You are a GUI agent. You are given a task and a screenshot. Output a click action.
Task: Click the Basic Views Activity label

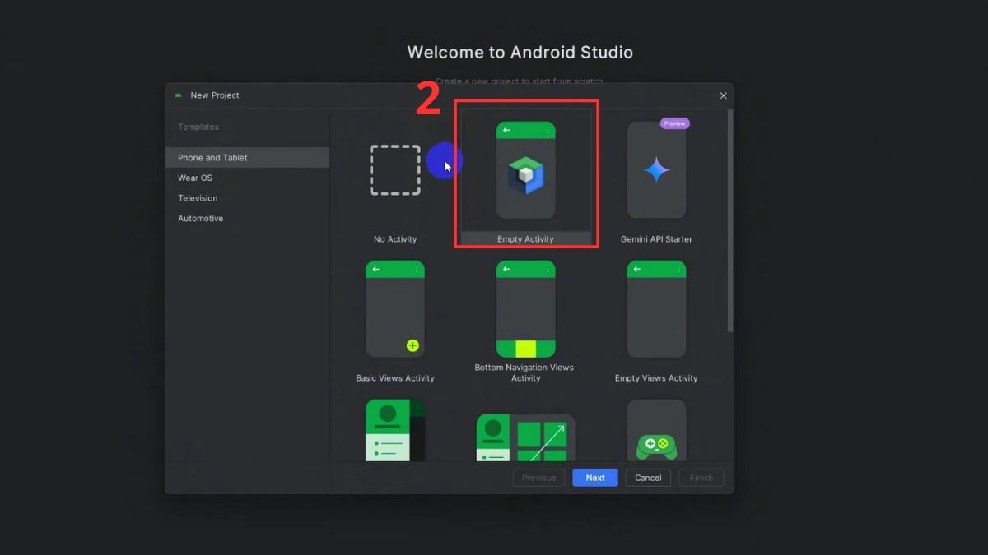coord(395,378)
